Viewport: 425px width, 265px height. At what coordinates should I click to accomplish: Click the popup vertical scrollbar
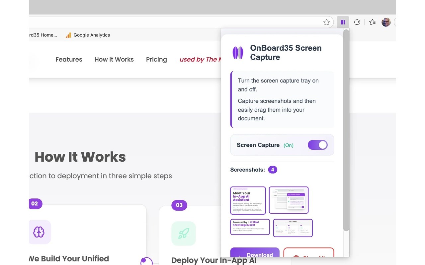346,130
